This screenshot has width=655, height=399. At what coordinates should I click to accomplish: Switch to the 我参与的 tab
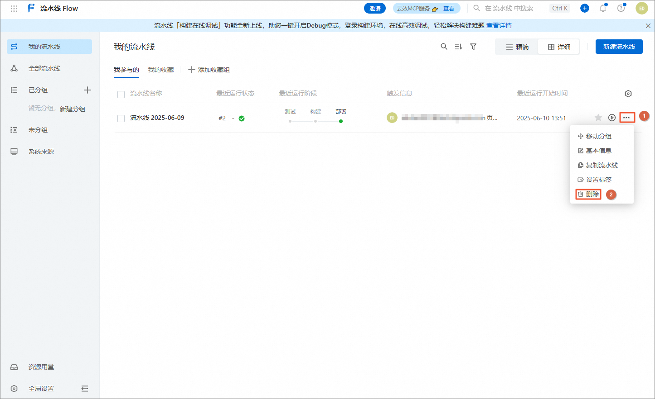tap(126, 70)
